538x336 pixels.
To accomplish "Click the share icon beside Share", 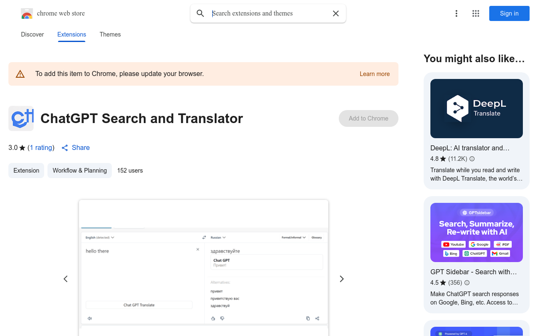I will (x=65, y=148).
